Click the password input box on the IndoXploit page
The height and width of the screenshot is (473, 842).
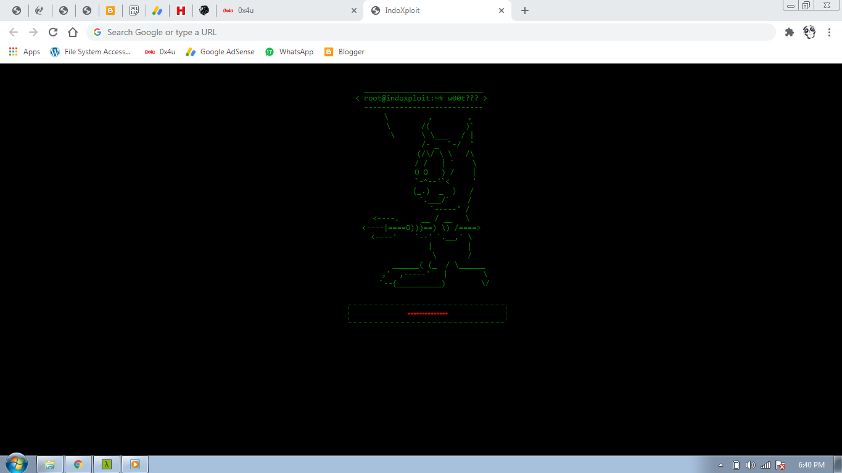[x=427, y=313]
